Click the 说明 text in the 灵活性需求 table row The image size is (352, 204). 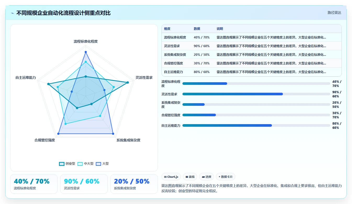pyautogui.click(x=271, y=46)
